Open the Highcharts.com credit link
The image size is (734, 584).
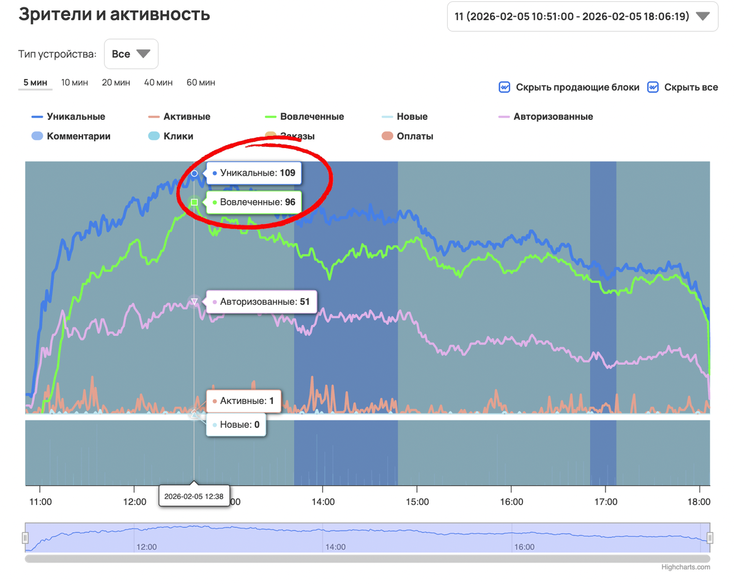pos(686,567)
